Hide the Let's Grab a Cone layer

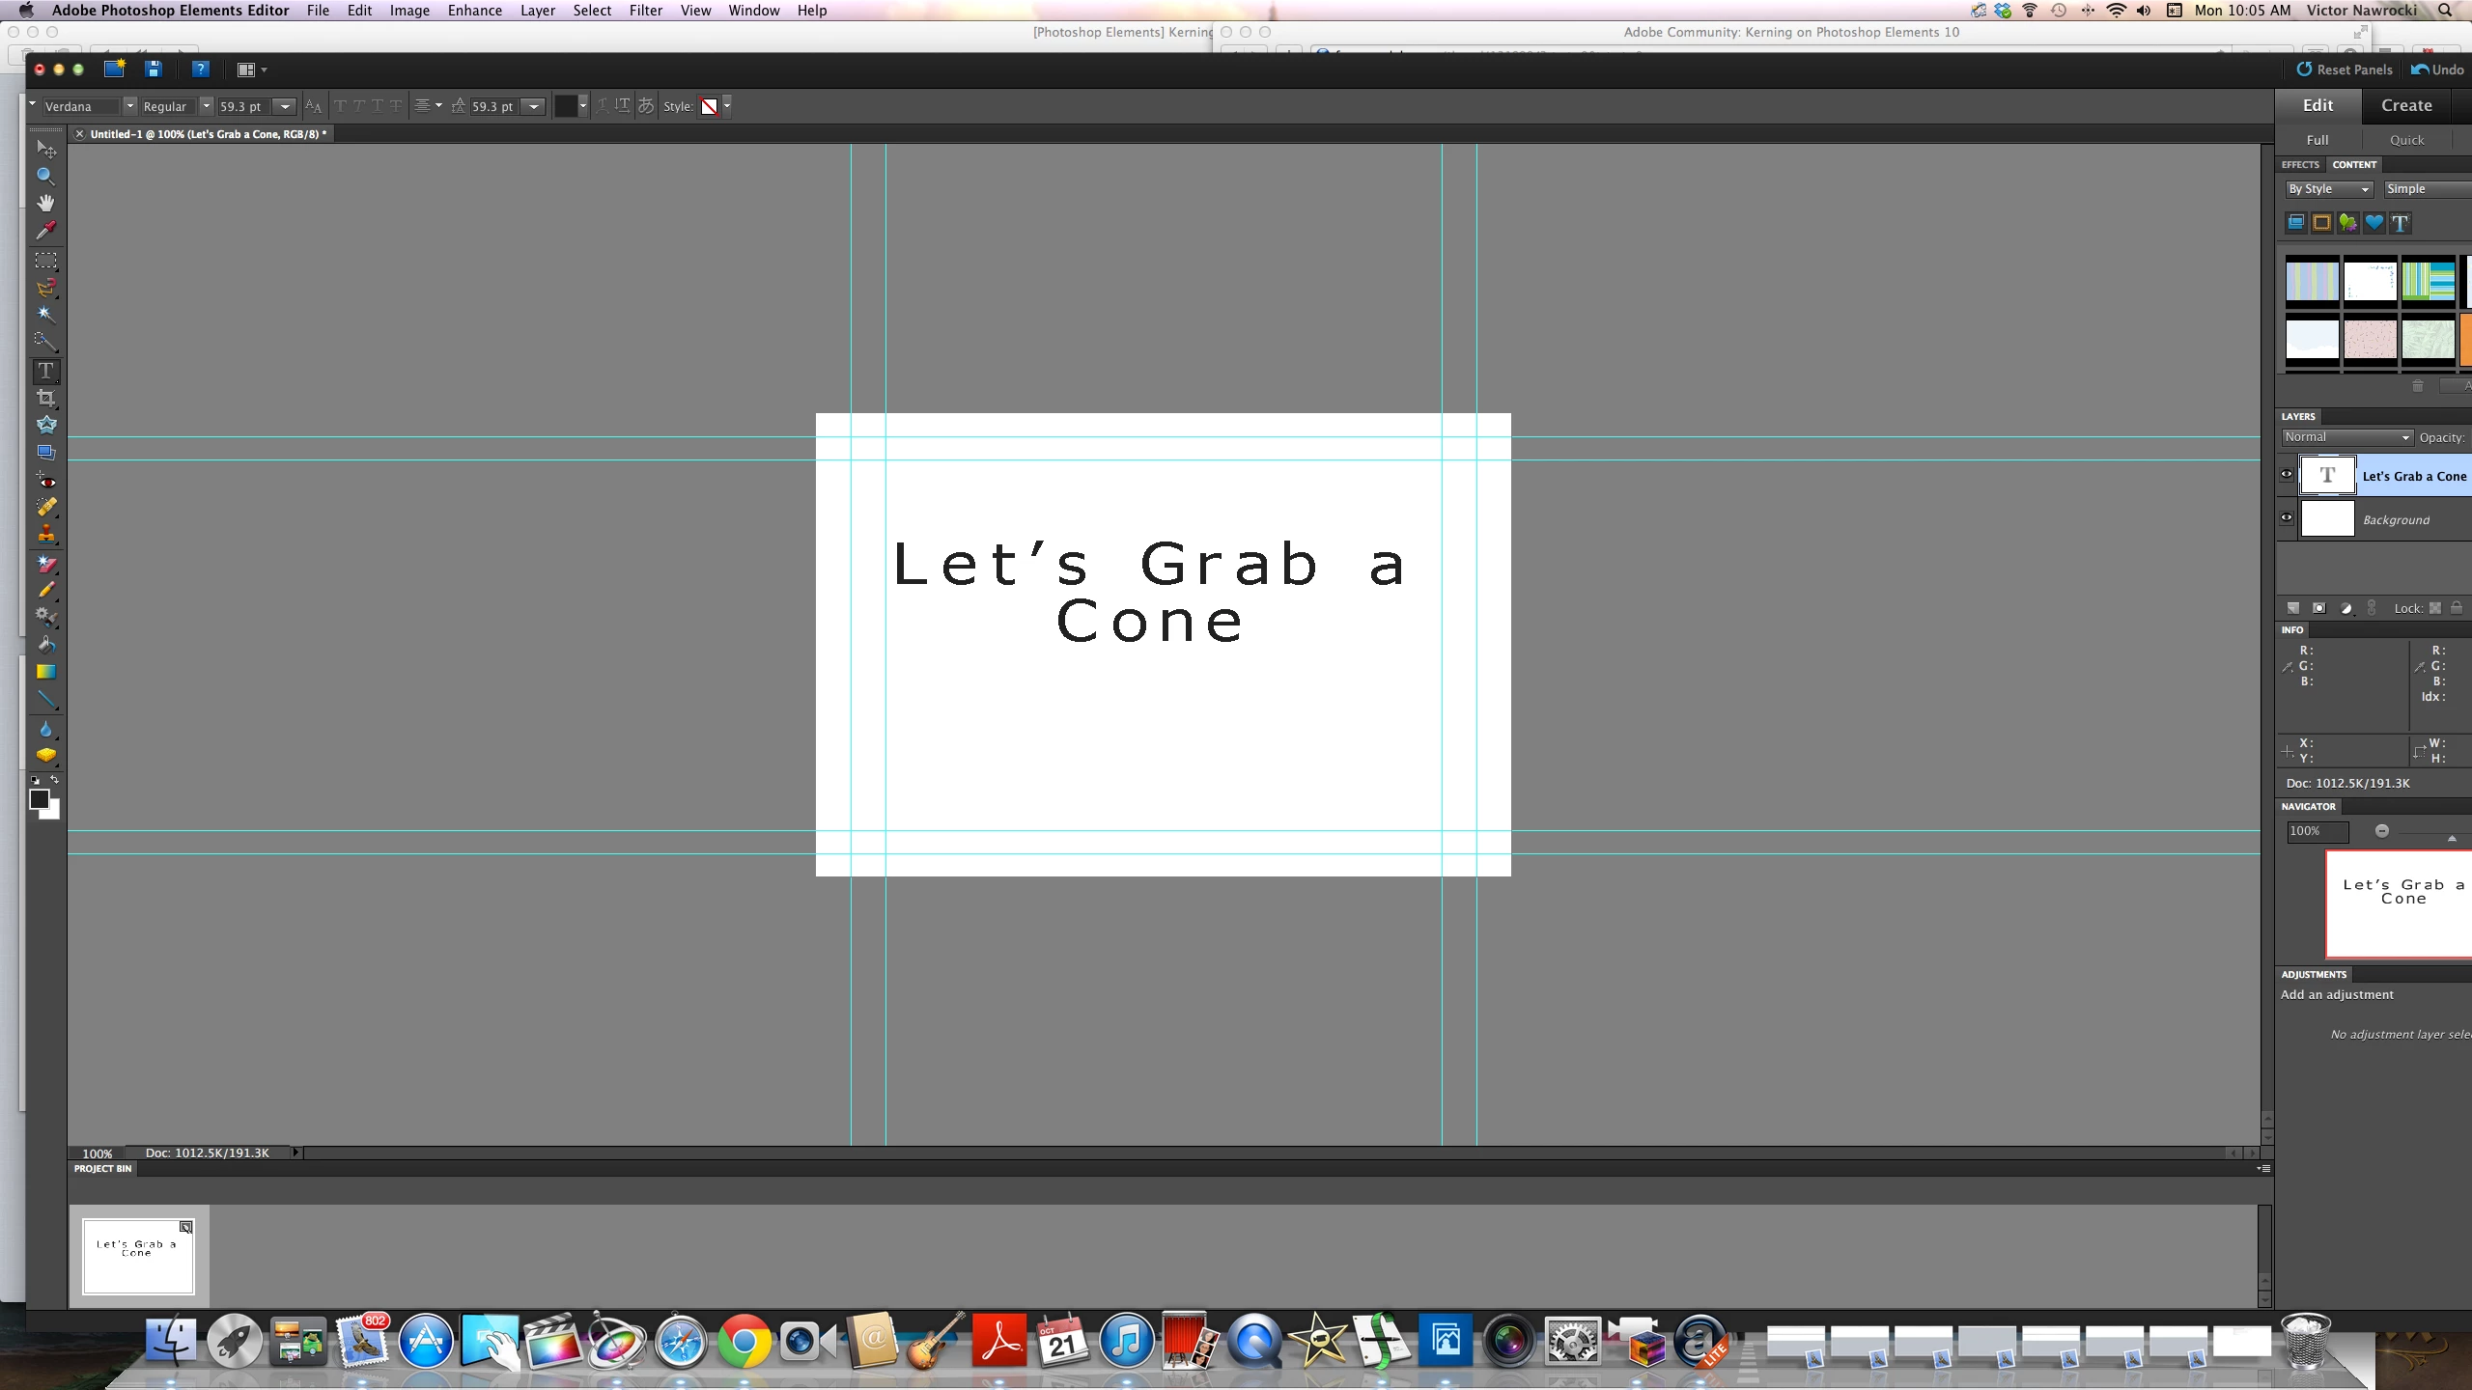point(2287,474)
